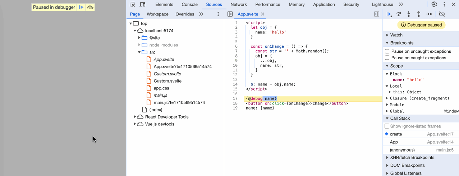Viewport: 459px width, 176px height.
Task: Open the inspect element picker tool
Action: click(133, 5)
